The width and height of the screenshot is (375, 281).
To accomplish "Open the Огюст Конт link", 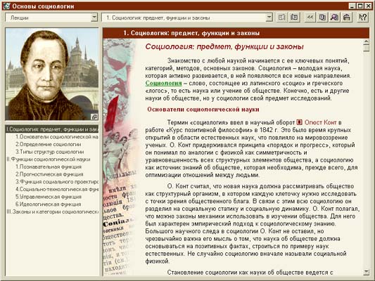I will coord(320,122).
